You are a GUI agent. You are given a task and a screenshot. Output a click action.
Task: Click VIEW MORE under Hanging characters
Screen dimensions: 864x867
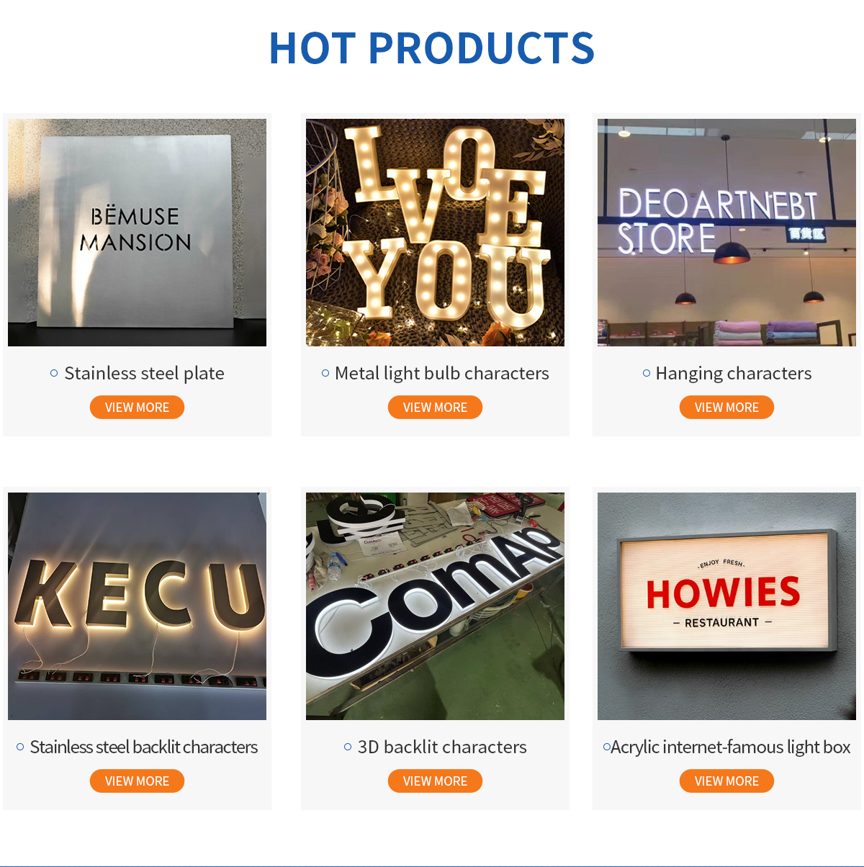pos(726,408)
